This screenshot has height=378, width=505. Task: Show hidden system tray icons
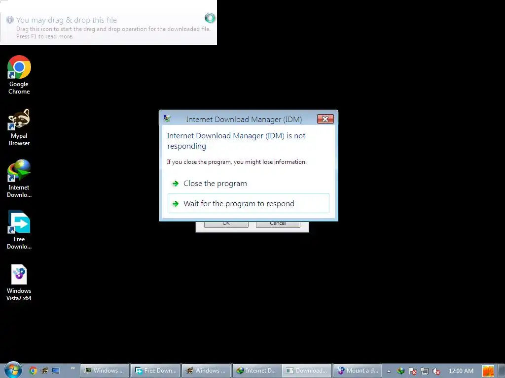pyautogui.click(x=389, y=371)
